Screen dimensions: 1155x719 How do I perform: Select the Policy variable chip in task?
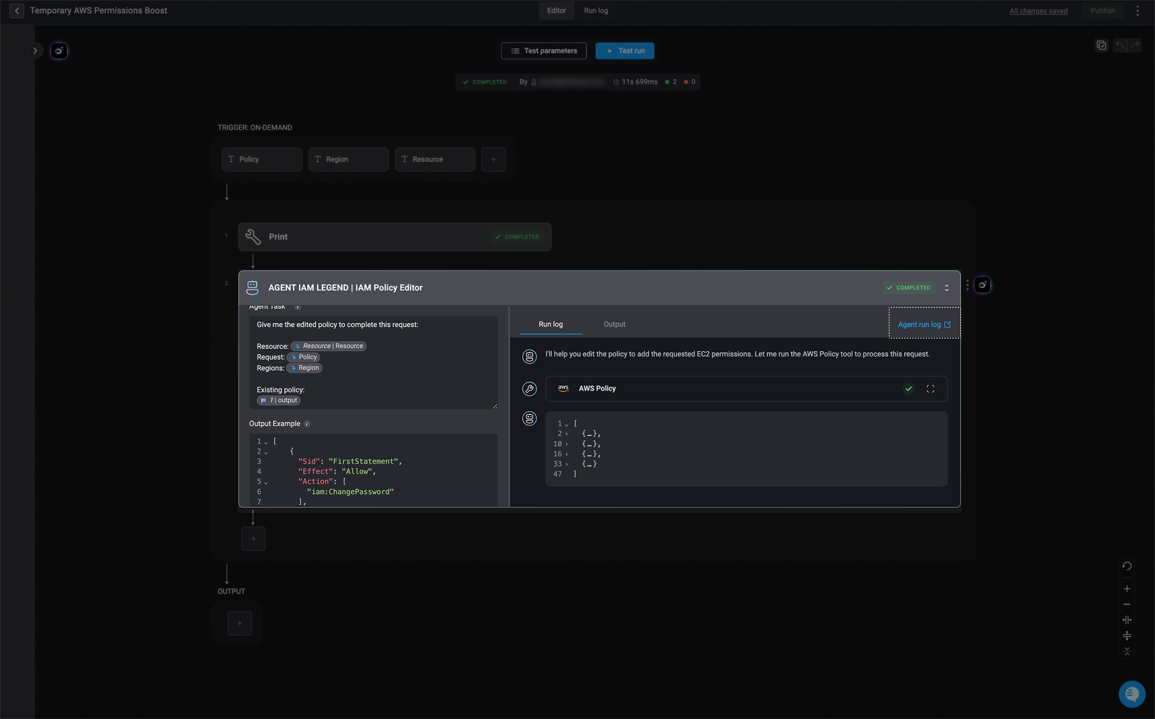point(303,357)
